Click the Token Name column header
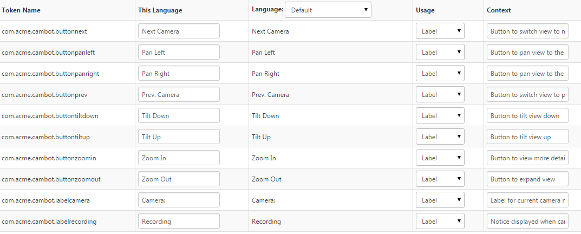The width and height of the screenshot is (581, 234). pos(21,10)
